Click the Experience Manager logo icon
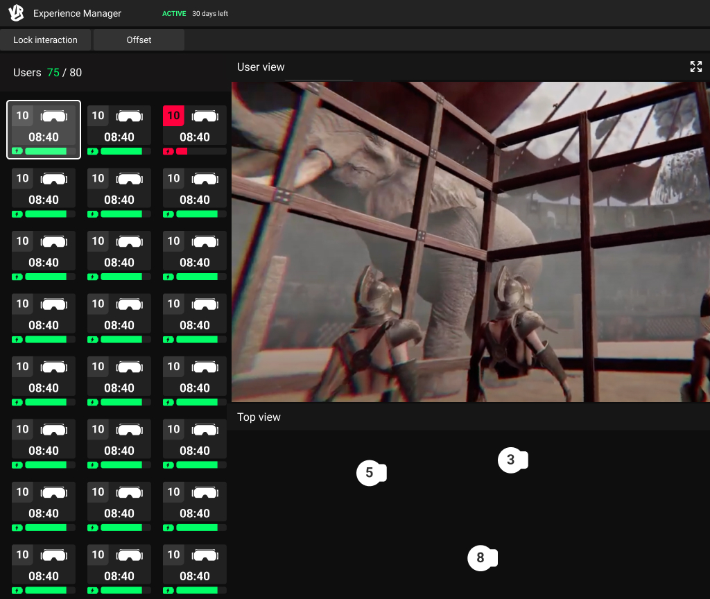Screen dimensions: 710x599 (17, 12)
